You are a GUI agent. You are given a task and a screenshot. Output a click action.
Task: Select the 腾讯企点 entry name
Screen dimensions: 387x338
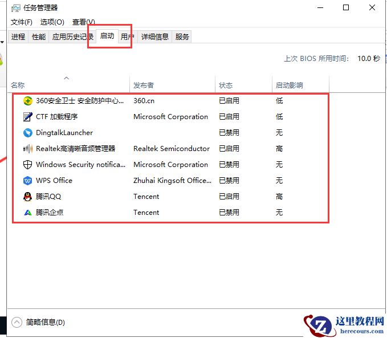coord(50,213)
